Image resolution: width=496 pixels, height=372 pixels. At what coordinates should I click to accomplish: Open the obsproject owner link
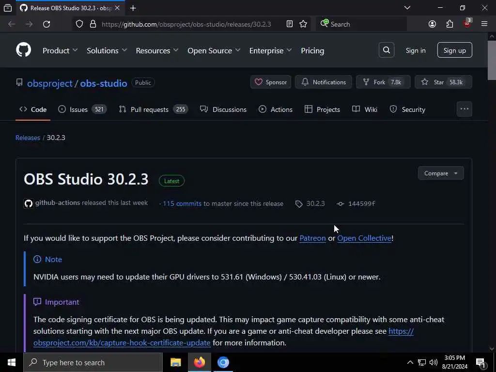[50, 83]
